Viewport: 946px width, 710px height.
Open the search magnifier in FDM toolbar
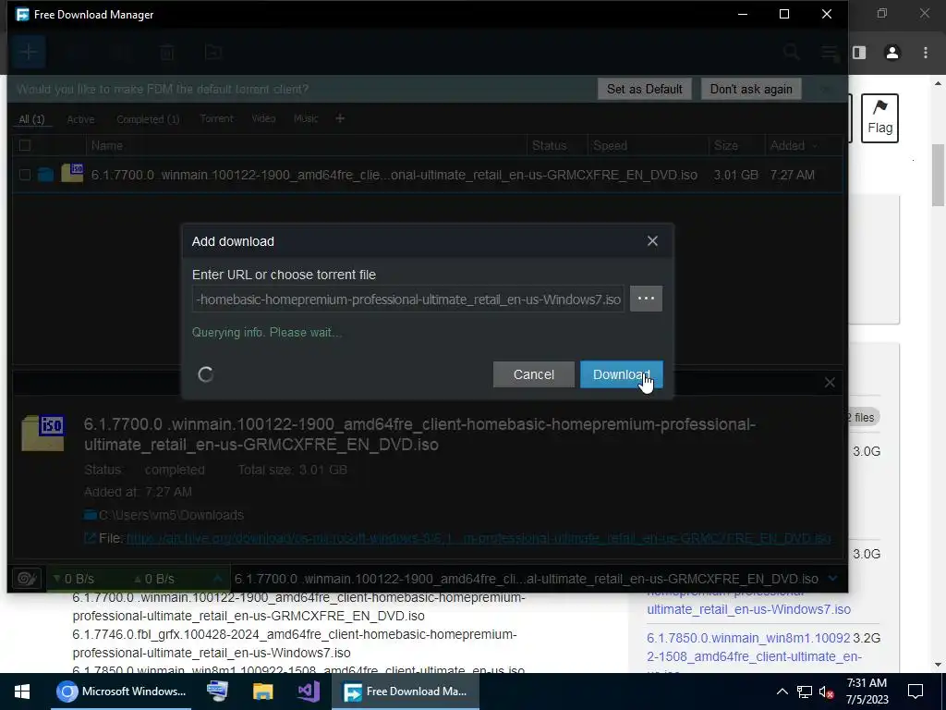792,53
